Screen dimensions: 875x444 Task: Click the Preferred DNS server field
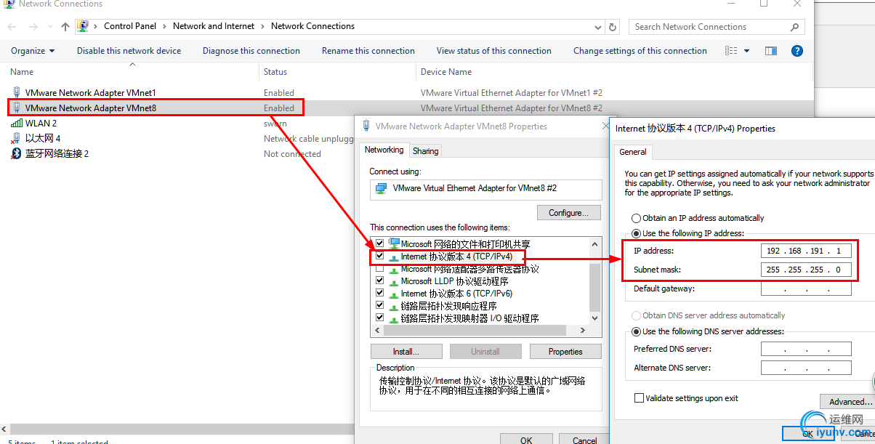(806, 349)
